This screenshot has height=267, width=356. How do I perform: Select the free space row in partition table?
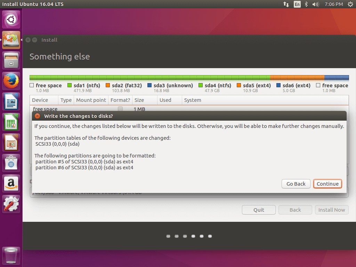coord(189,108)
